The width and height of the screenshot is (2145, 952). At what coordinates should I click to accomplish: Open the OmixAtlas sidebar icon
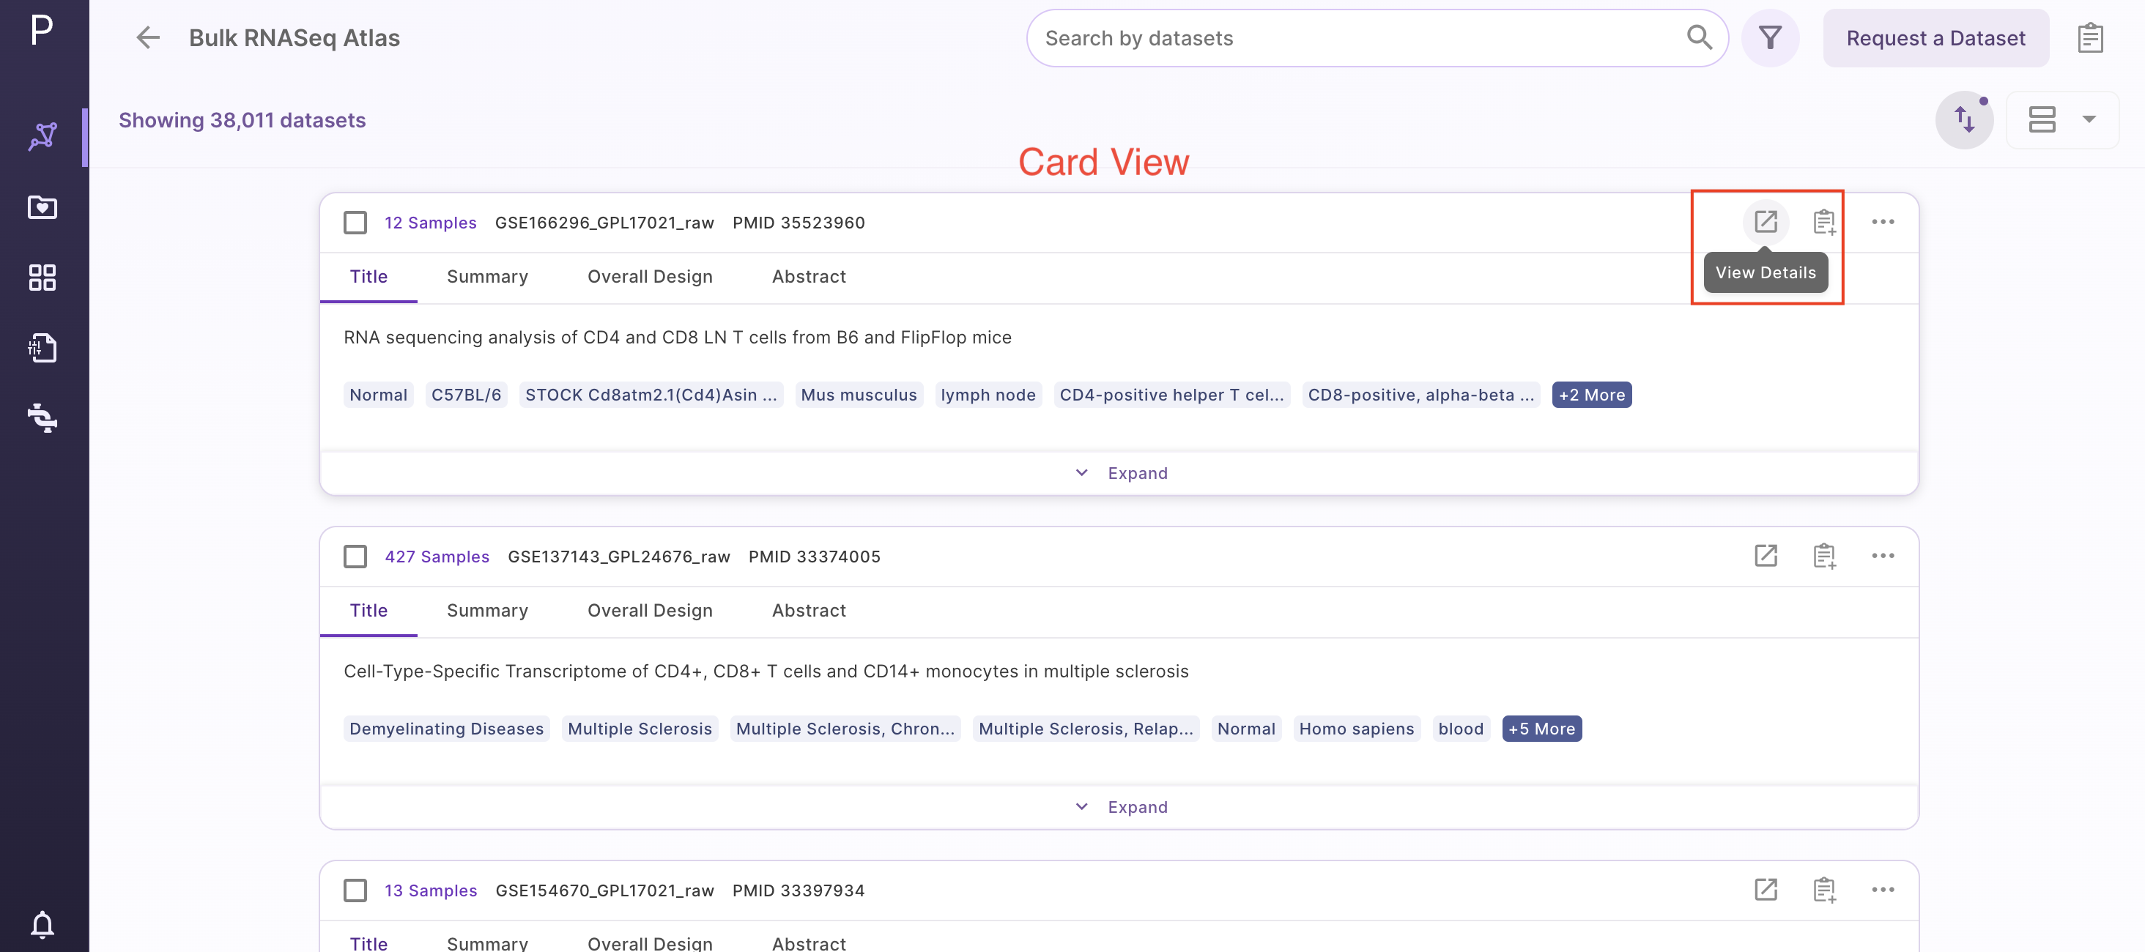click(42, 136)
